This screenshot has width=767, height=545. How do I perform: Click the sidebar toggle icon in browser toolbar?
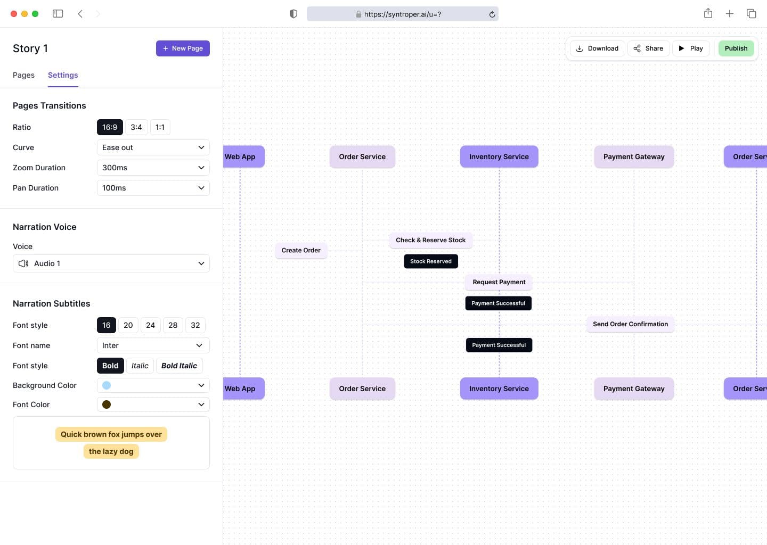click(58, 14)
